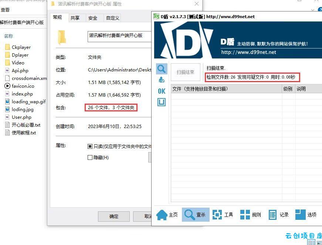322x245 pixels.
Task: Click the square frame icon in D盾 sidebar
Action: coord(162,102)
